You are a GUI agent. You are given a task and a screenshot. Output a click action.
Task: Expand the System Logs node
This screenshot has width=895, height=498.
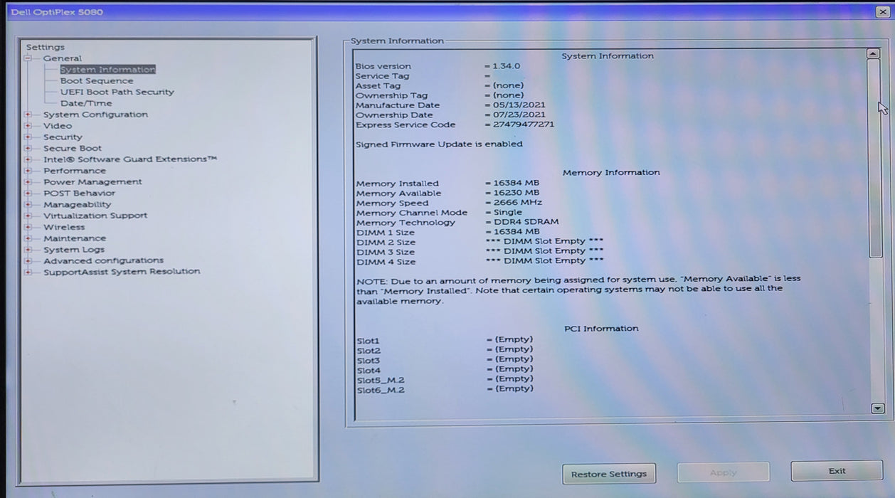[x=28, y=250]
